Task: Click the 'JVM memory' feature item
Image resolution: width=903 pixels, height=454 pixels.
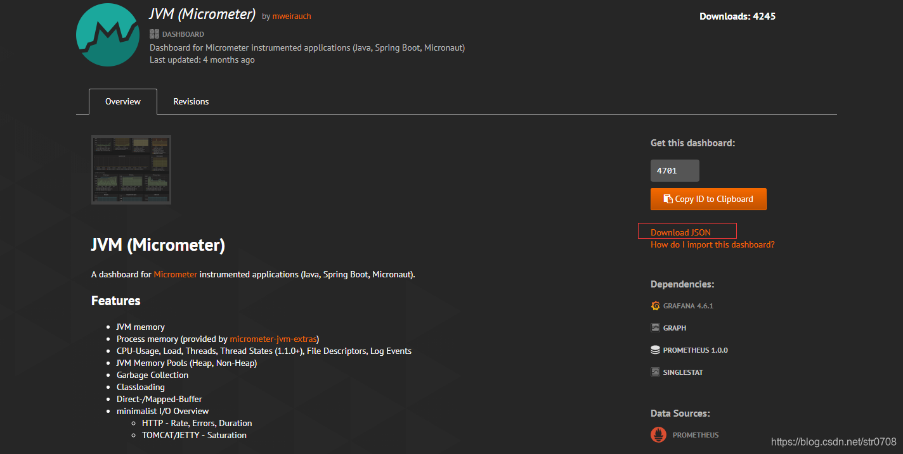Action: 141,327
